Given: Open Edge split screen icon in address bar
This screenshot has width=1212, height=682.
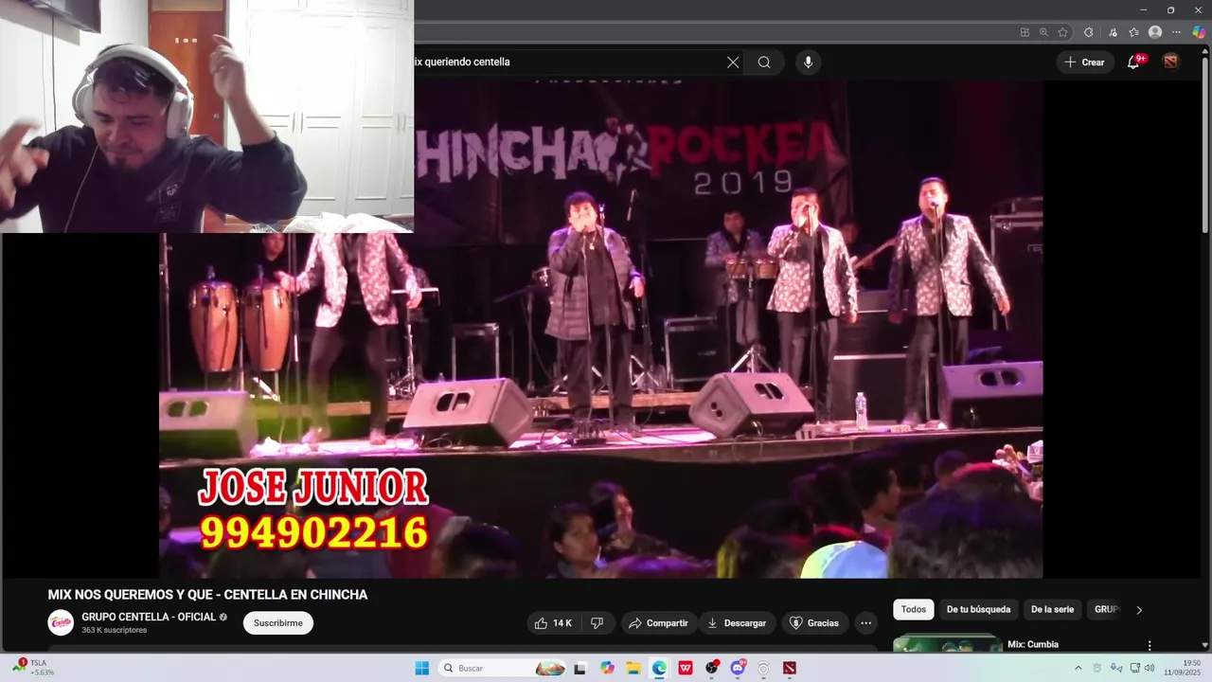Looking at the screenshot, I should pyautogui.click(x=1025, y=32).
